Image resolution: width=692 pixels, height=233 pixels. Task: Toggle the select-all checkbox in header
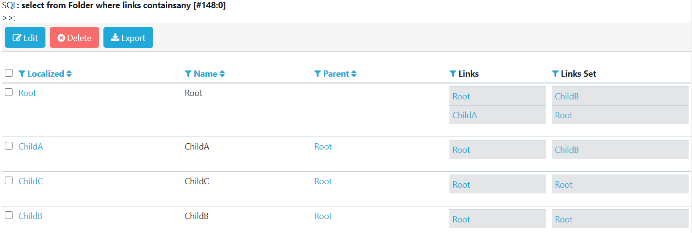(x=9, y=73)
